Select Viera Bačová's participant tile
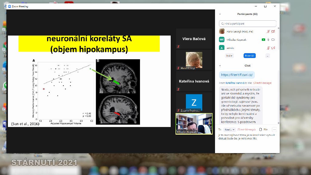The image size is (311, 175). tap(194, 39)
